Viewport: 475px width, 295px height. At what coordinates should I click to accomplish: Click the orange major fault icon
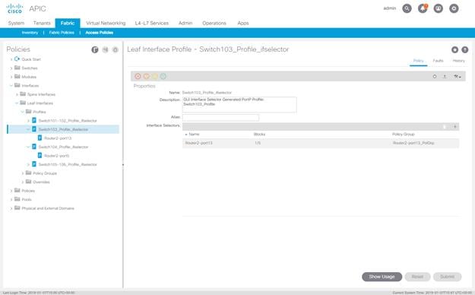(147, 76)
